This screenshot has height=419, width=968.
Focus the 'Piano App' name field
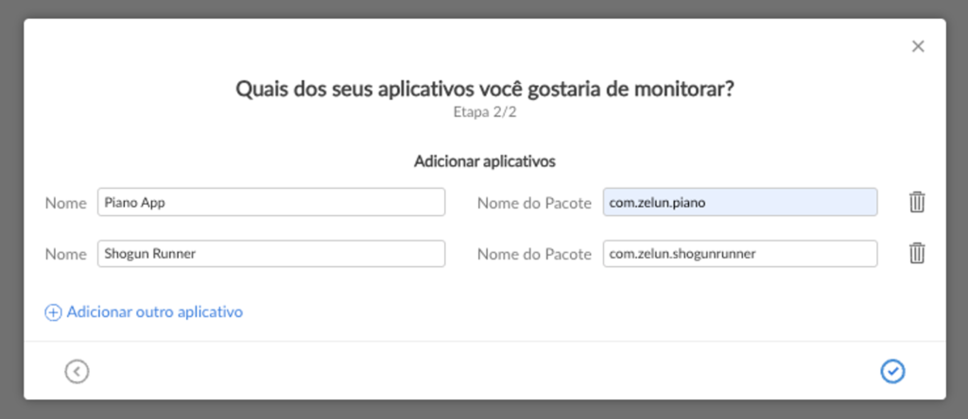pyautogui.click(x=270, y=202)
